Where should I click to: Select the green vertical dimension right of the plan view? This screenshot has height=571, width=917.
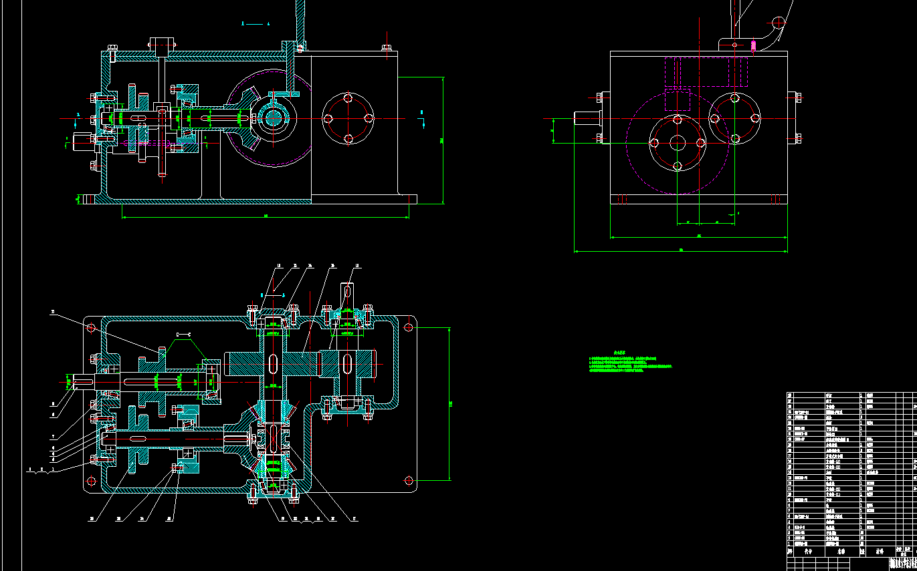point(449,404)
